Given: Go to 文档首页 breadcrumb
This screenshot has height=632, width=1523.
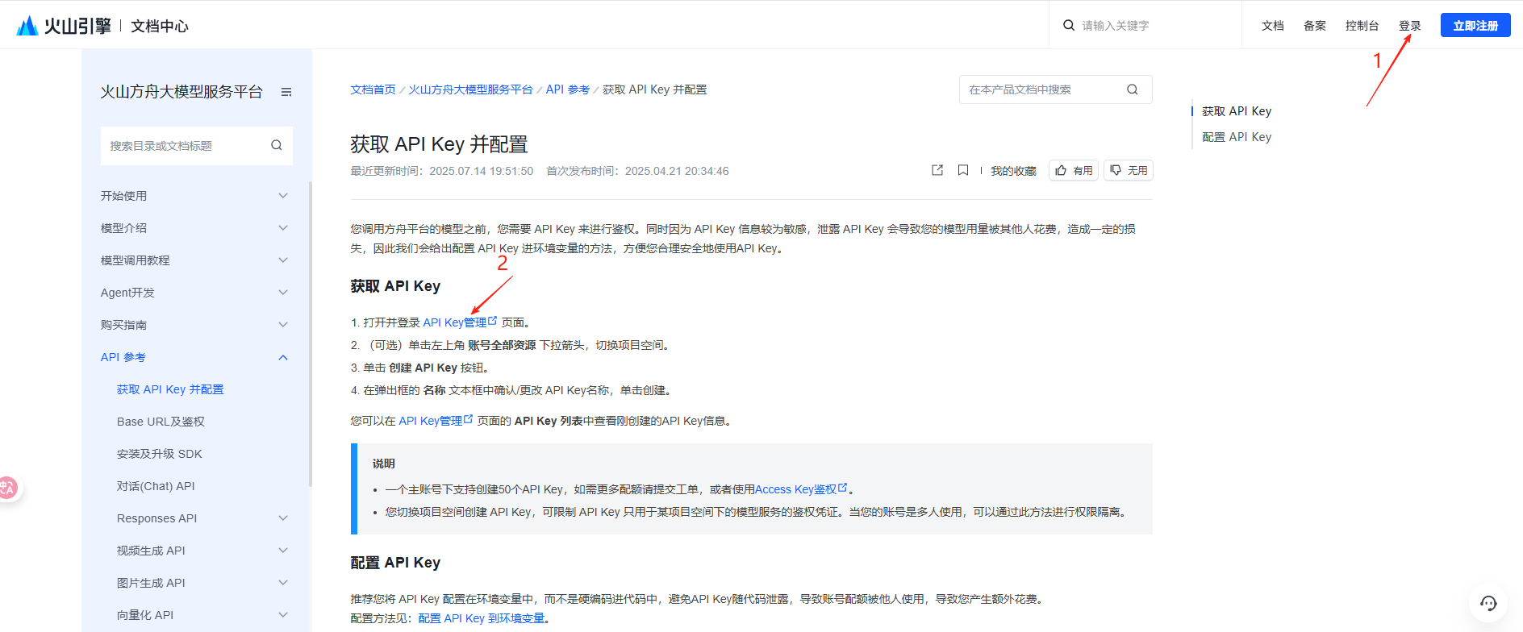Looking at the screenshot, I should 373,89.
